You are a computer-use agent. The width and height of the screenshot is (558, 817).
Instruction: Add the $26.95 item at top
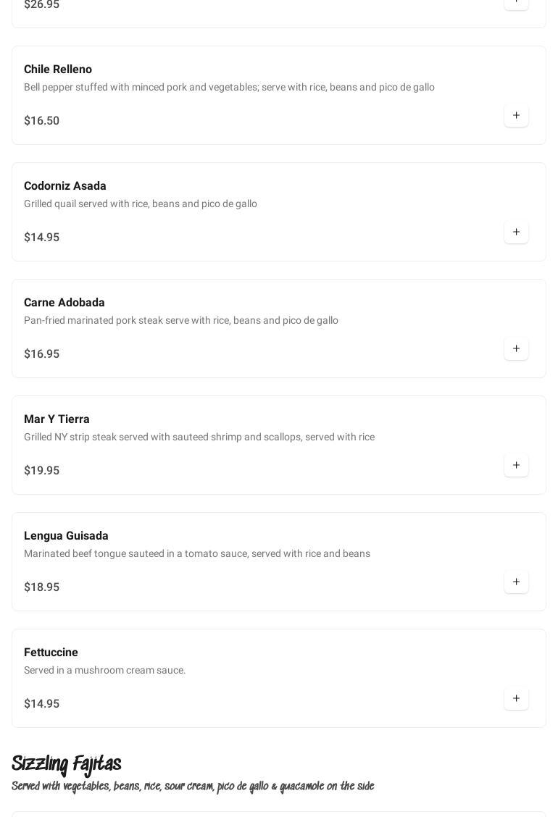[x=516, y=3]
